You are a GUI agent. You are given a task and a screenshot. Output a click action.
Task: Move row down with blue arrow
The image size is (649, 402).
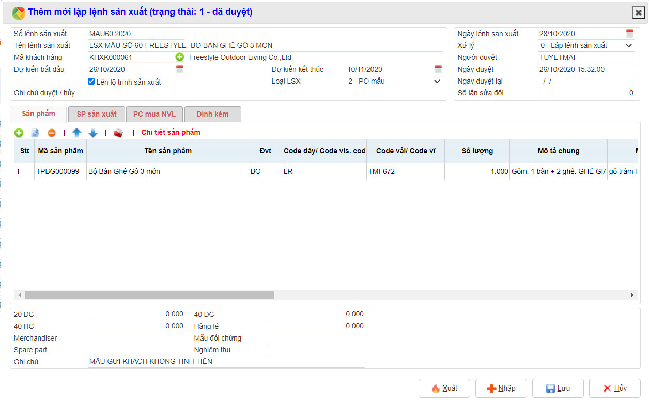click(93, 133)
